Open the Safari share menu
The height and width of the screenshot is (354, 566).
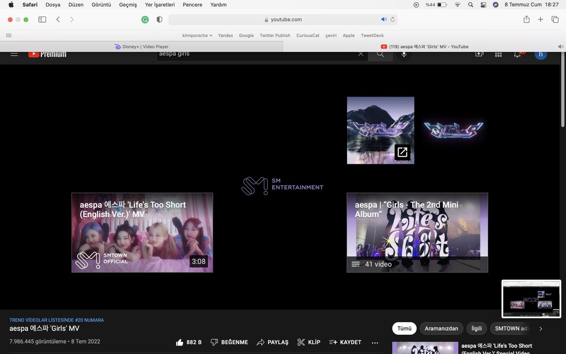click(526, 19)
